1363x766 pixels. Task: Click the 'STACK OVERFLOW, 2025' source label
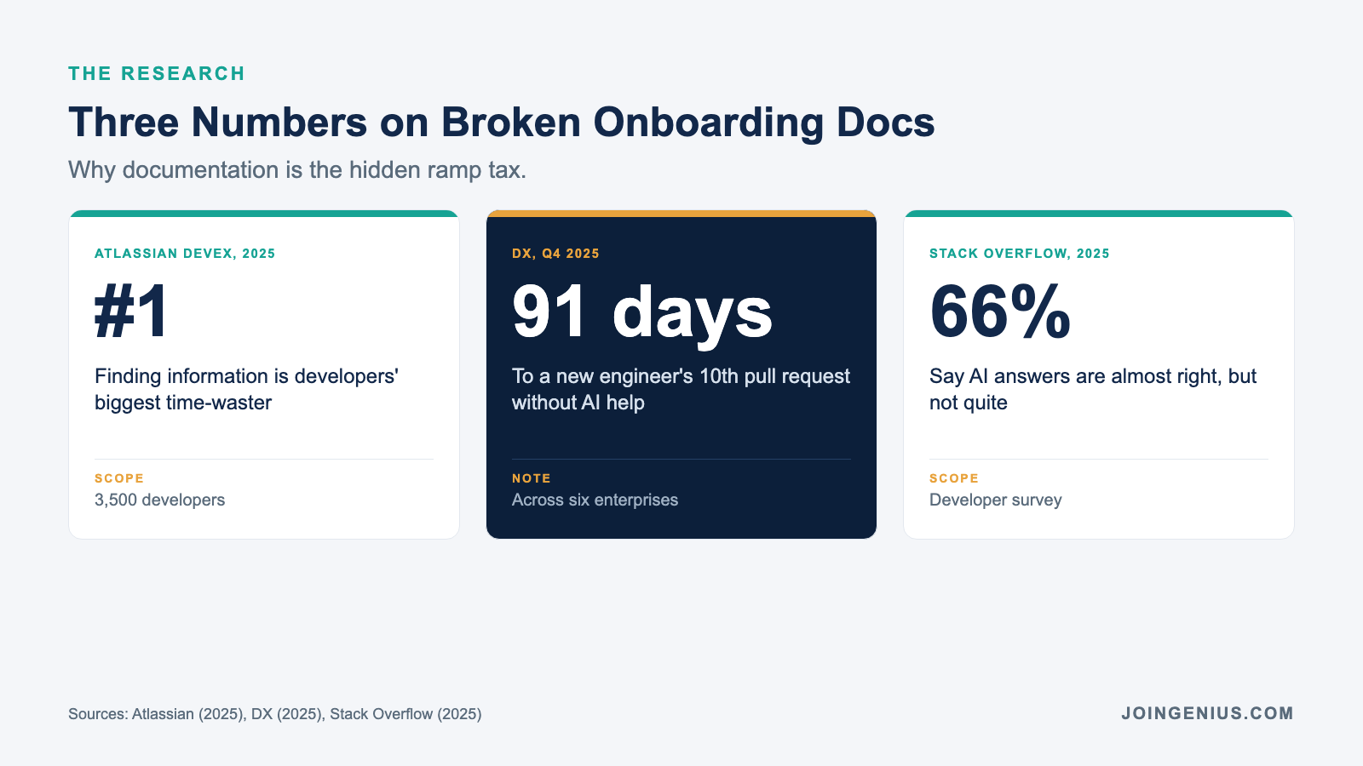[1020, 254]
